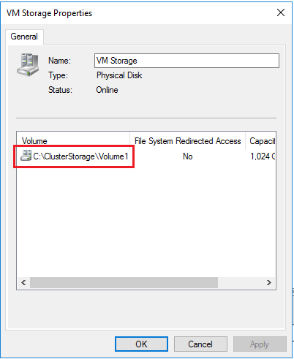The width and height of the screenshot is (294, 359).
Task: Click the Online status text
Action: point(107,90)
